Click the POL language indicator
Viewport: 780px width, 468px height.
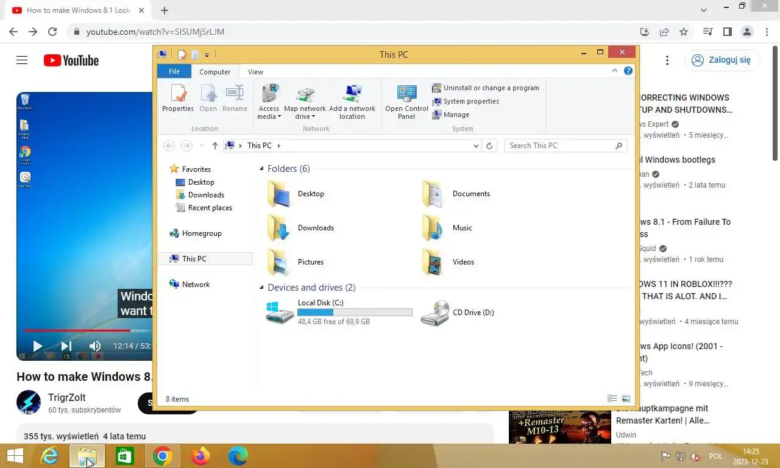point(716,456)
